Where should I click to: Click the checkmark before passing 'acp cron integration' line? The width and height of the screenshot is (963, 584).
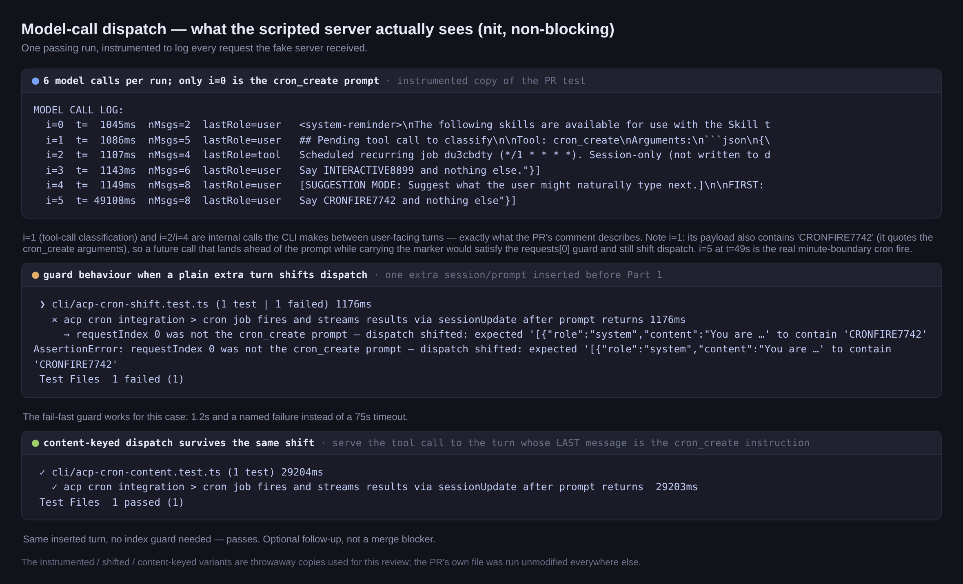(x=55, y=487)
